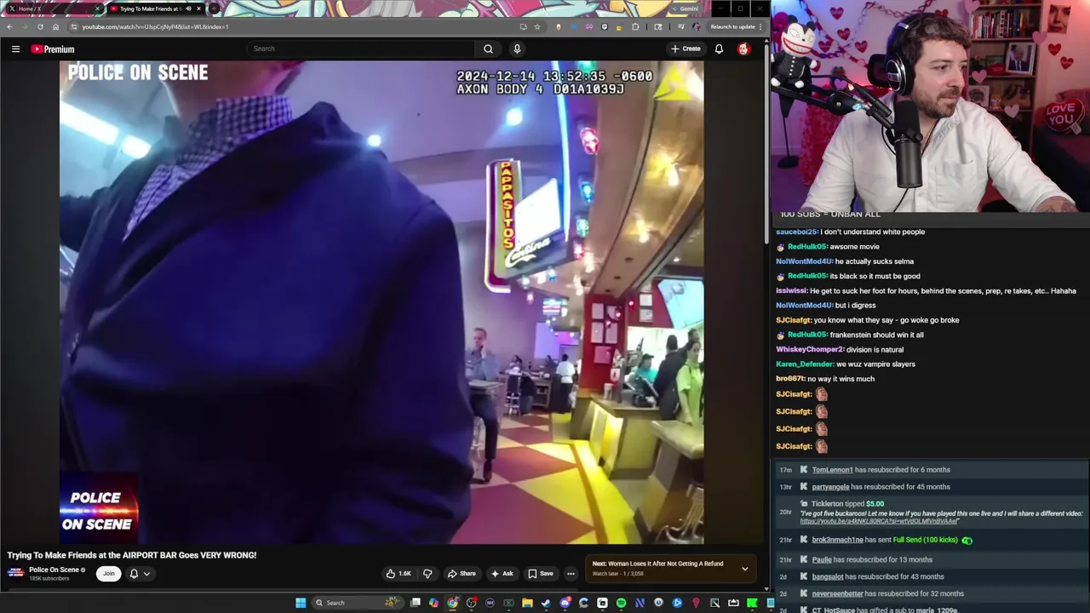This screenshot has width=1090, height=613.
Task: Save the video with Save button
Action: 541,574
